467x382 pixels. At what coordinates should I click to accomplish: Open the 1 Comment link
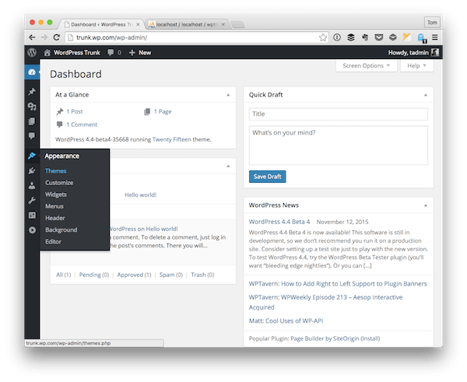(x=82, y=124)
